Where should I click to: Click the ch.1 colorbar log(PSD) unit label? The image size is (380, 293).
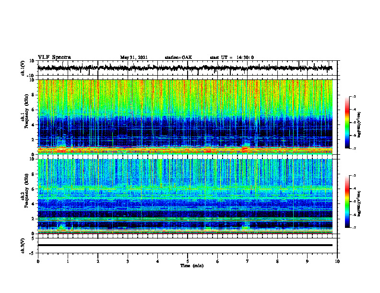[359, 124]
